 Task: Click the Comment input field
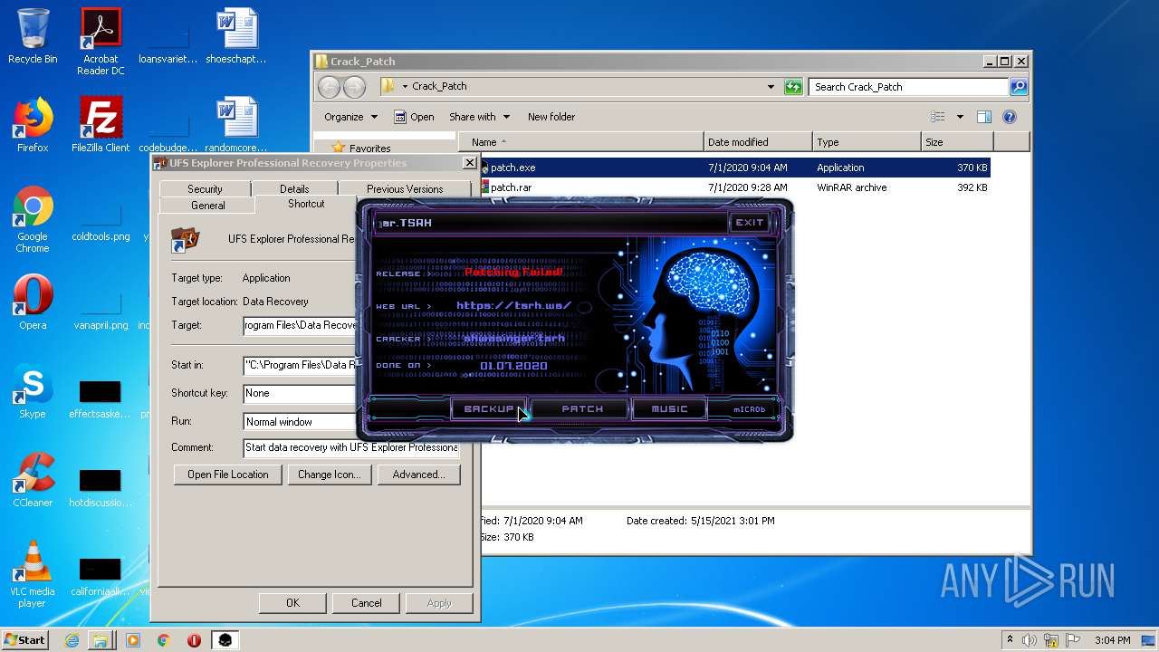point(351,447)
